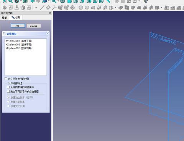Click the zoom magnifier with dropdown
The width and height of the screenshot is (184, 141).
(54, 1)
